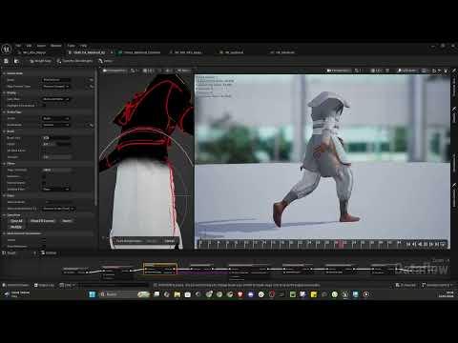Click the Windows Start button
Screen dimensions: 458x343
(93, 294)
